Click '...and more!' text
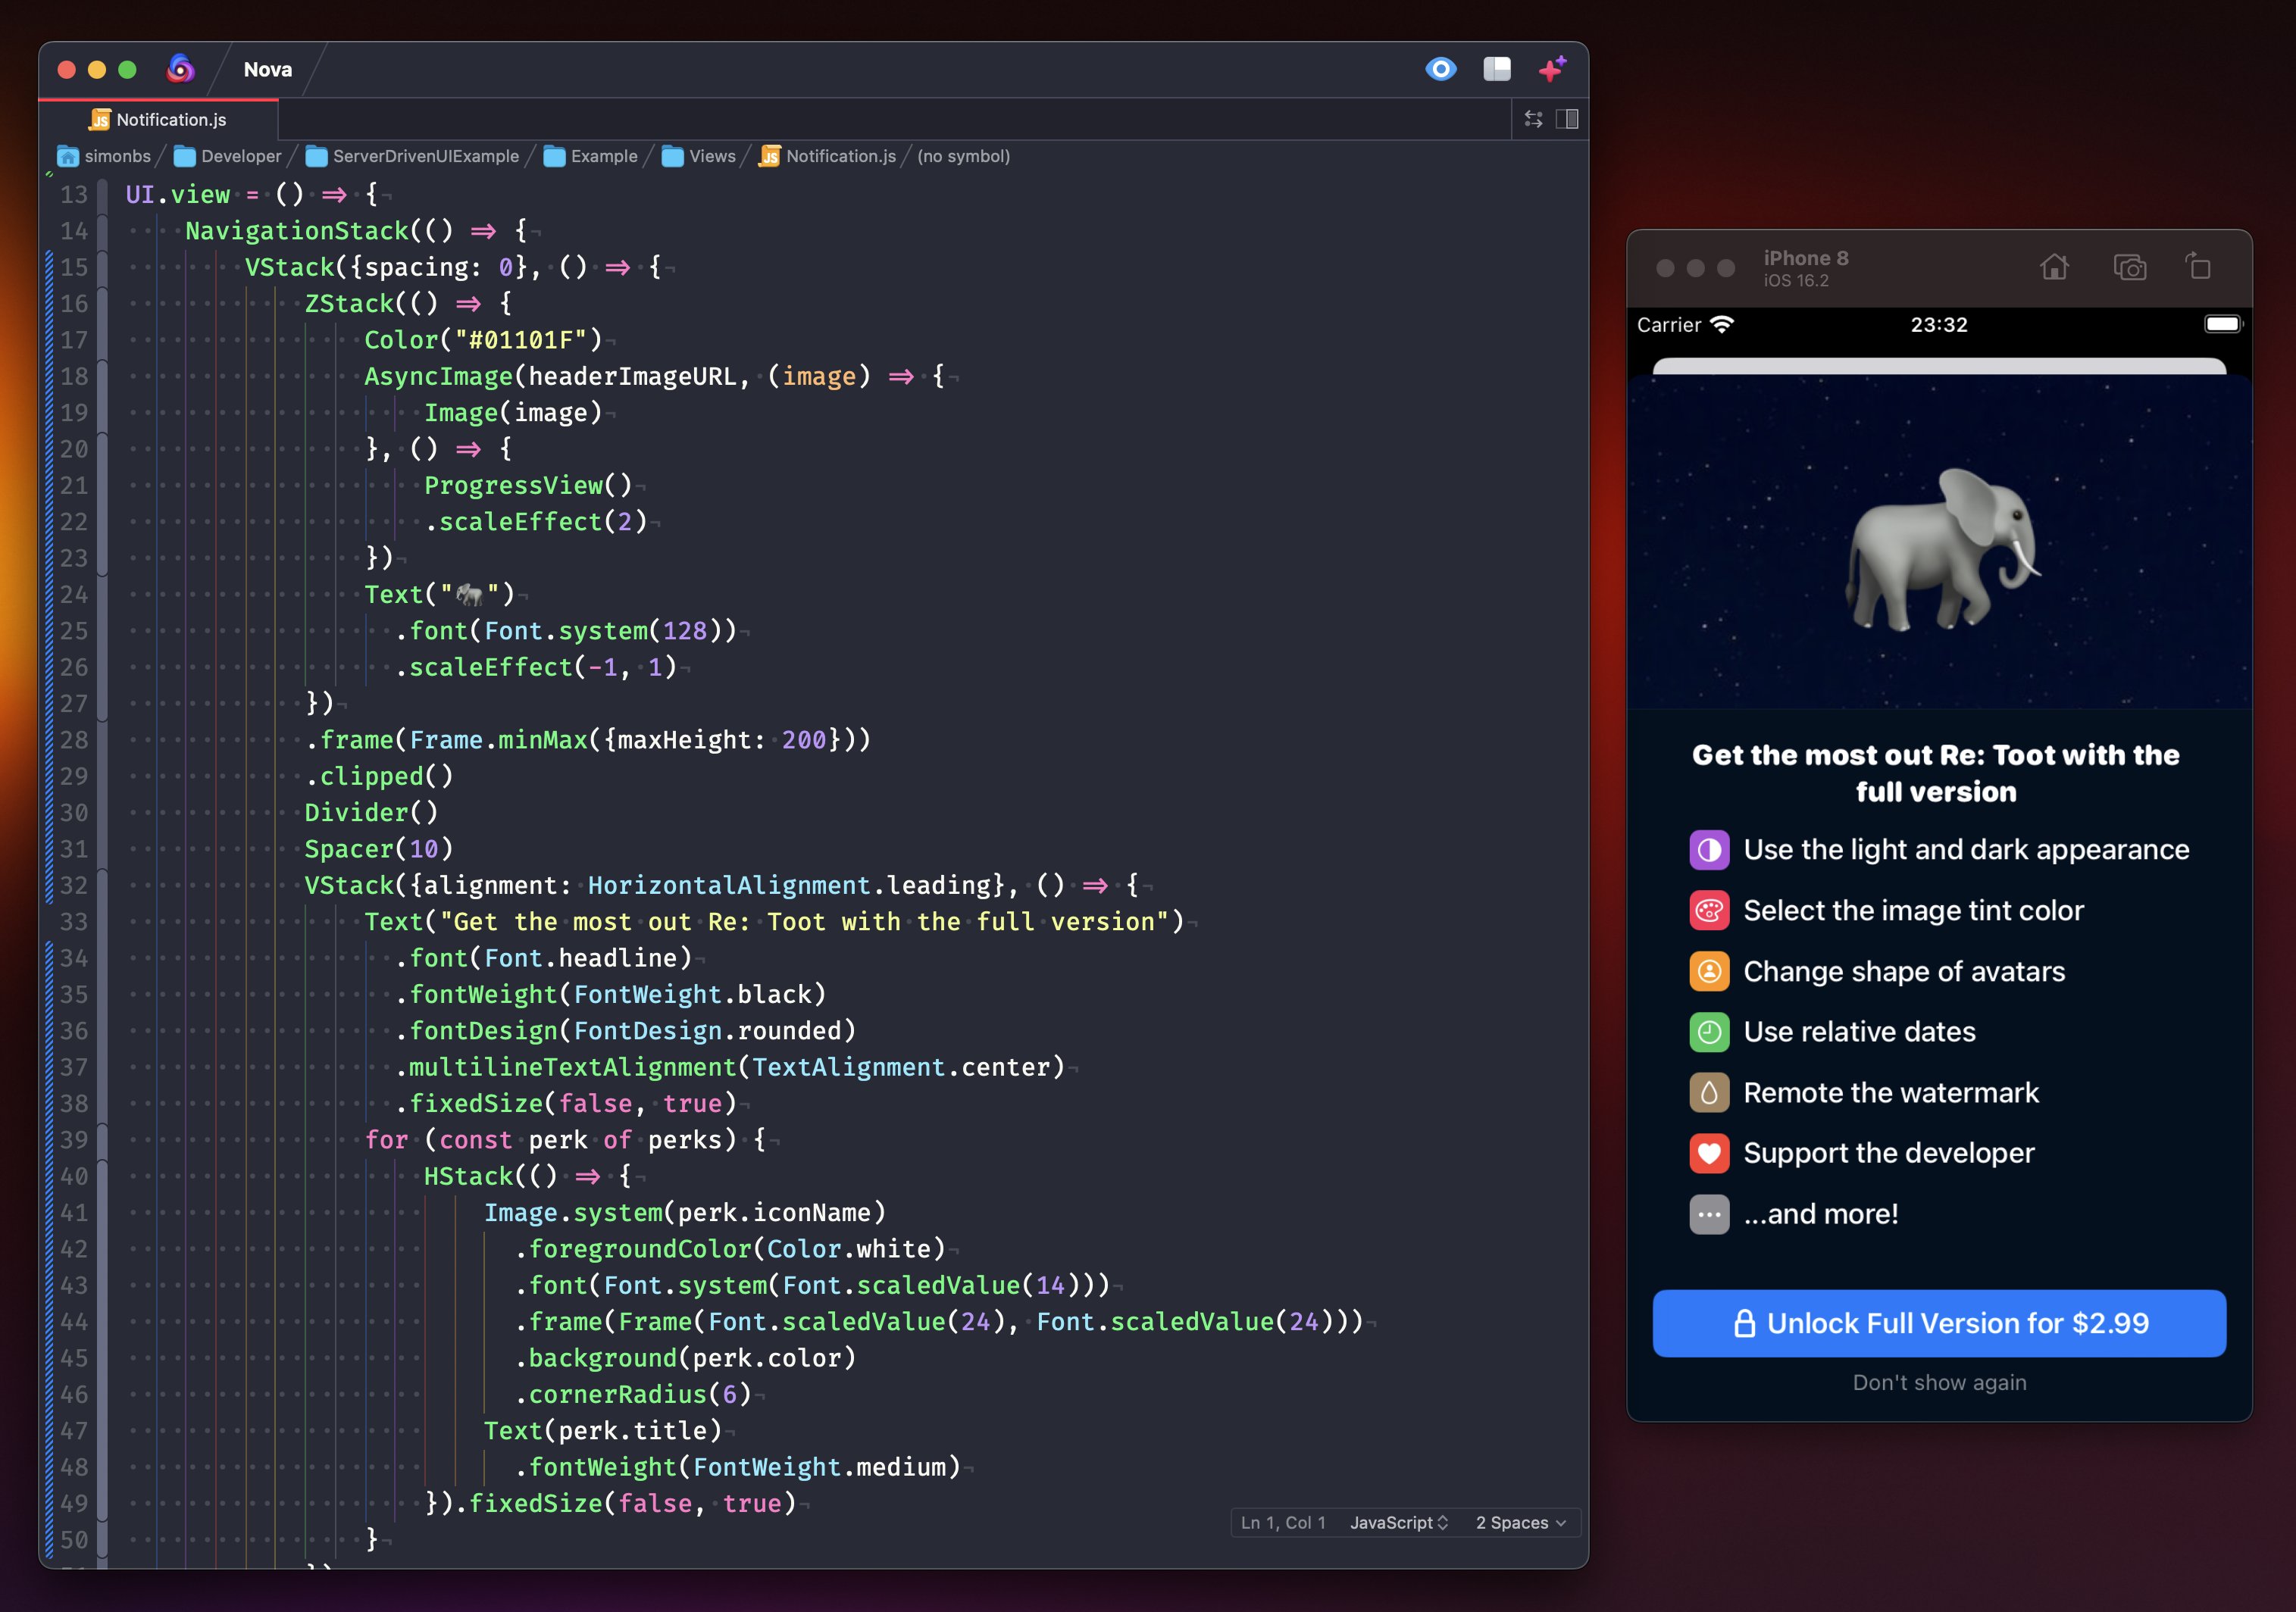Viewport: 2296px width, 1612px height. pyautogui.click(x=1820, y=1214)
